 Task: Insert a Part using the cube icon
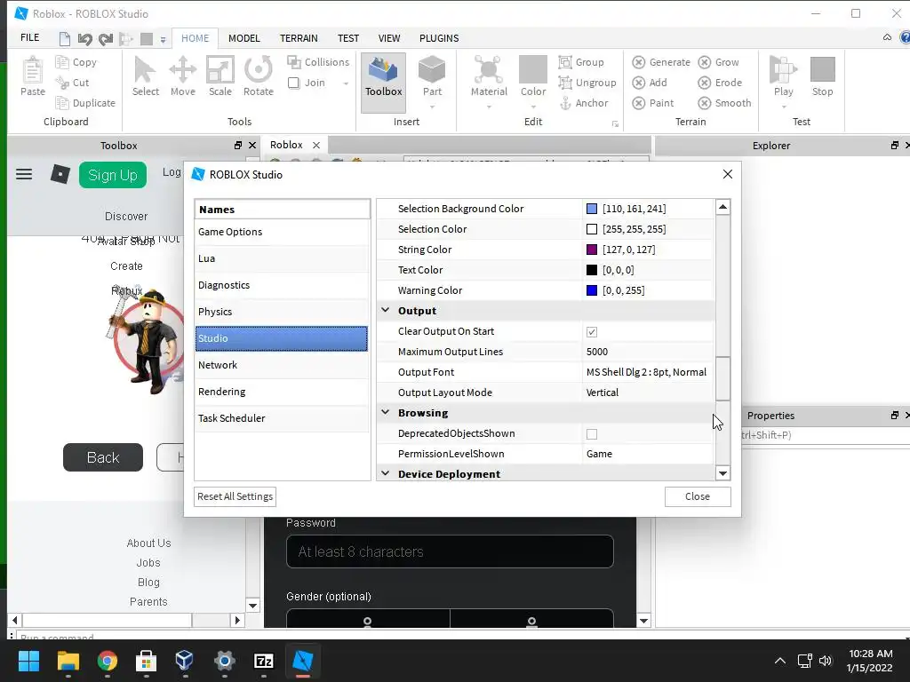pos(432,70)
